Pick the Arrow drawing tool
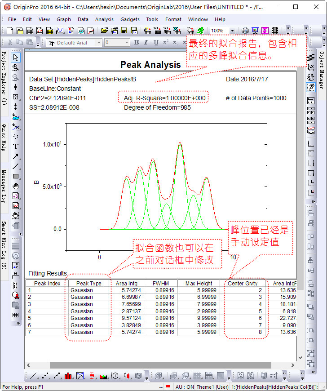Screen dimensions: 327x391 [16, 156]
